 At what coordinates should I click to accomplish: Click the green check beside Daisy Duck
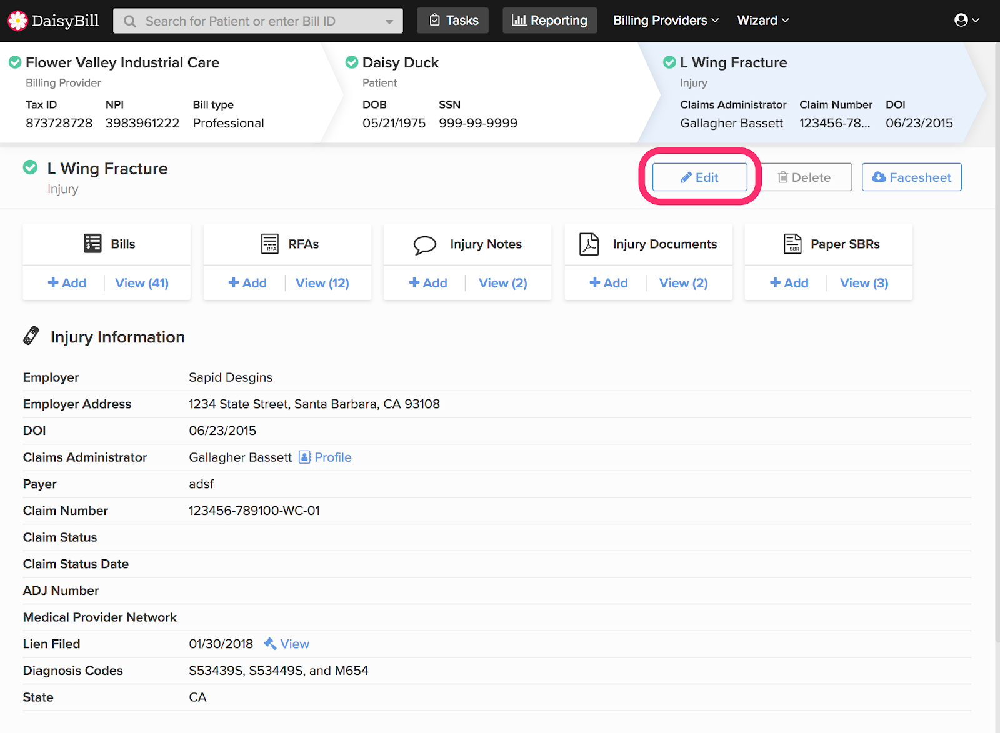[x=352, y=62]
